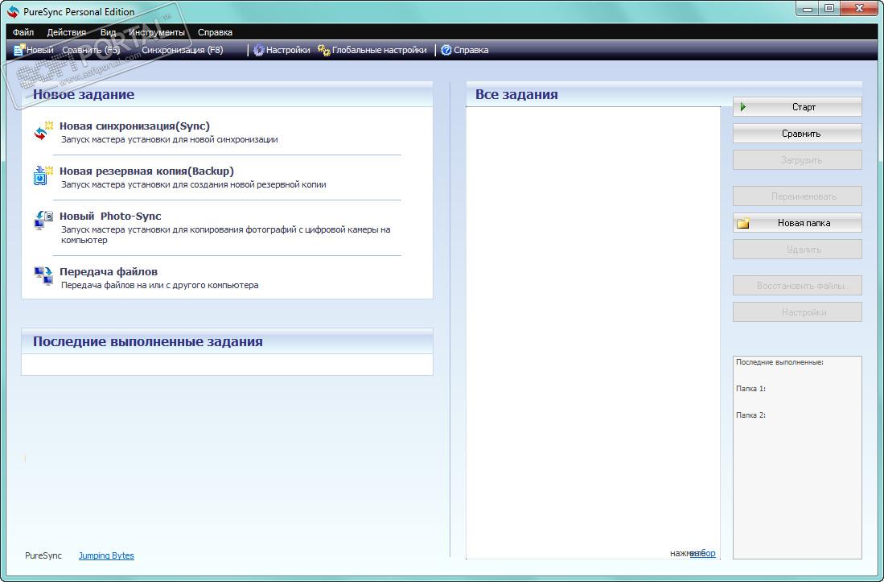
Task: Click the Восстановить файлы button
Action: tap(797, 285)
